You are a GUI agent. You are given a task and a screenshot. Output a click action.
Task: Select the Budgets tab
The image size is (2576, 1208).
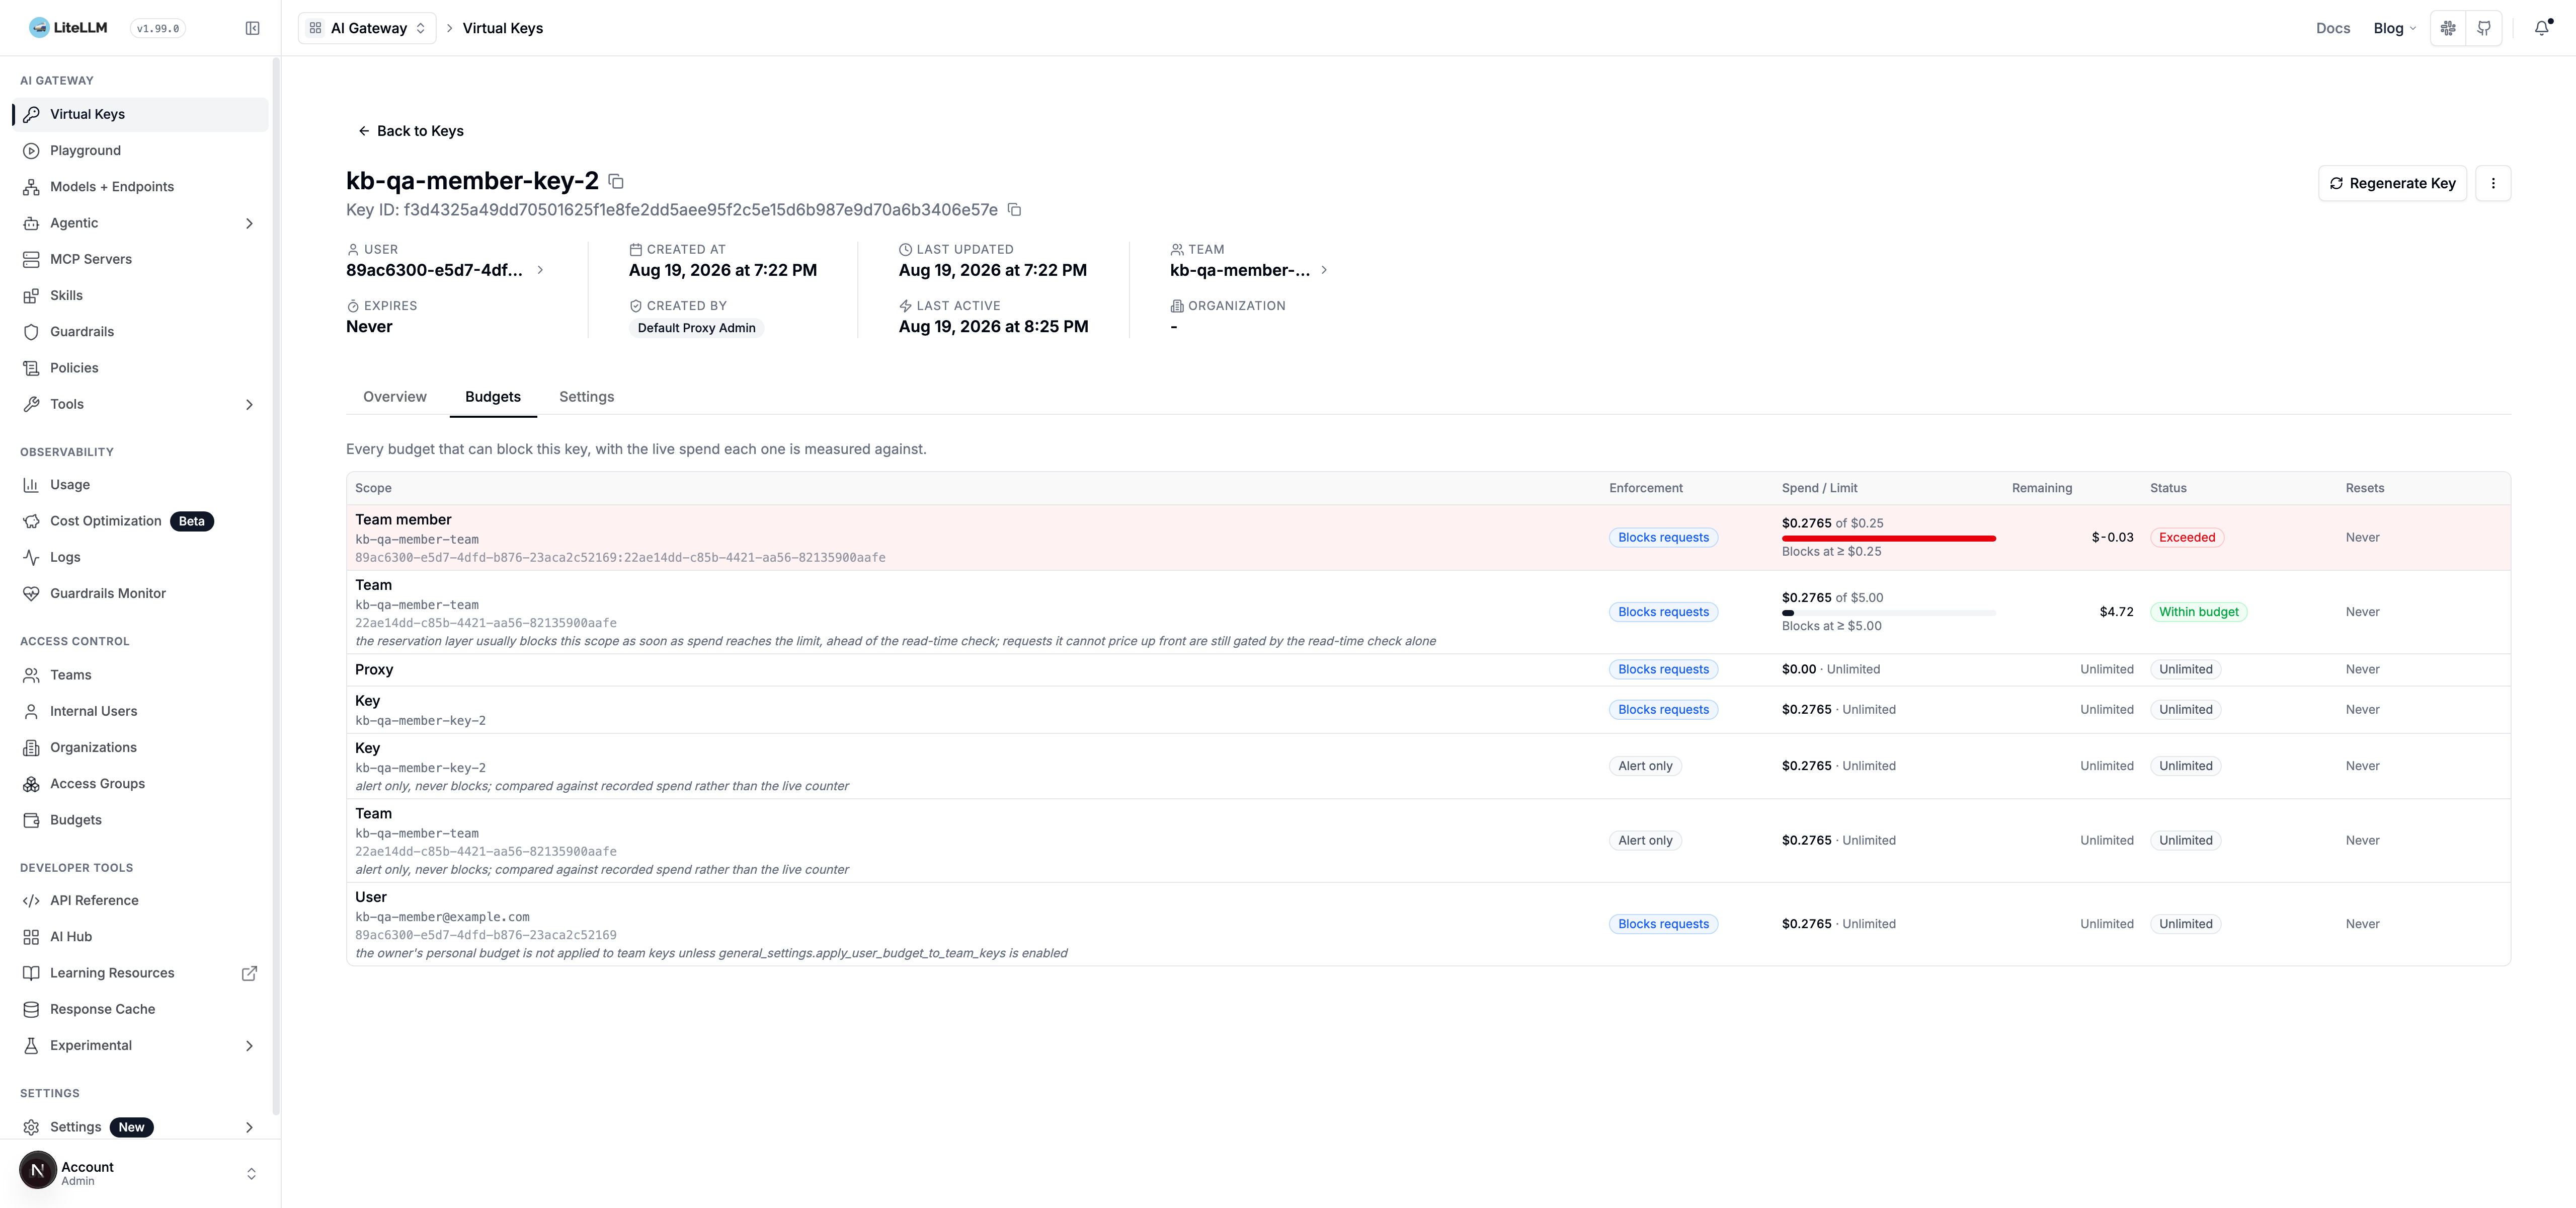click(x=493, y=397)
